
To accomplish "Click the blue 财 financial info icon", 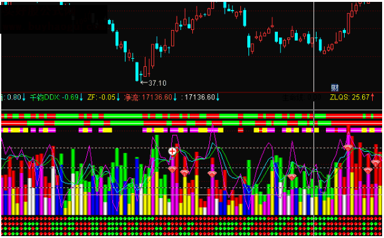I will point(335,87).
